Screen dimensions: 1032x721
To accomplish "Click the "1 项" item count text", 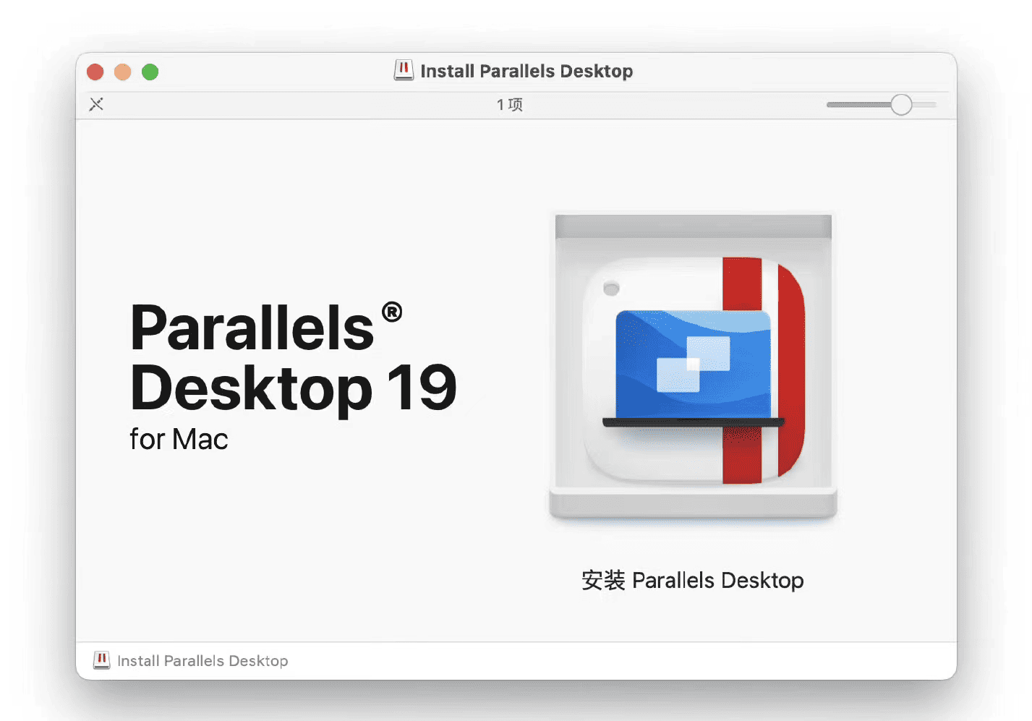I will [510, 105].
